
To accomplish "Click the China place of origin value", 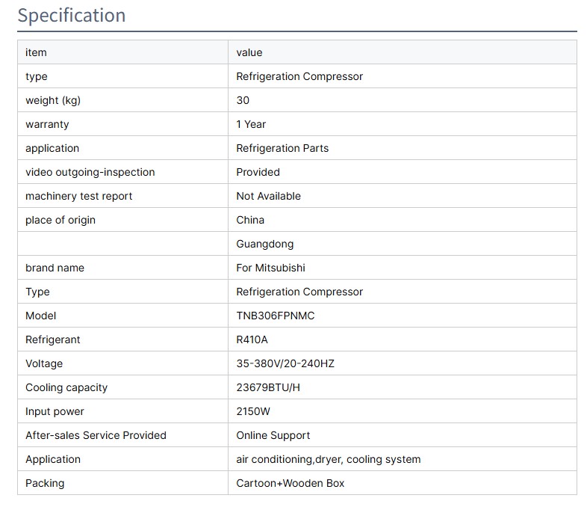I will click(x=250, y=220).
